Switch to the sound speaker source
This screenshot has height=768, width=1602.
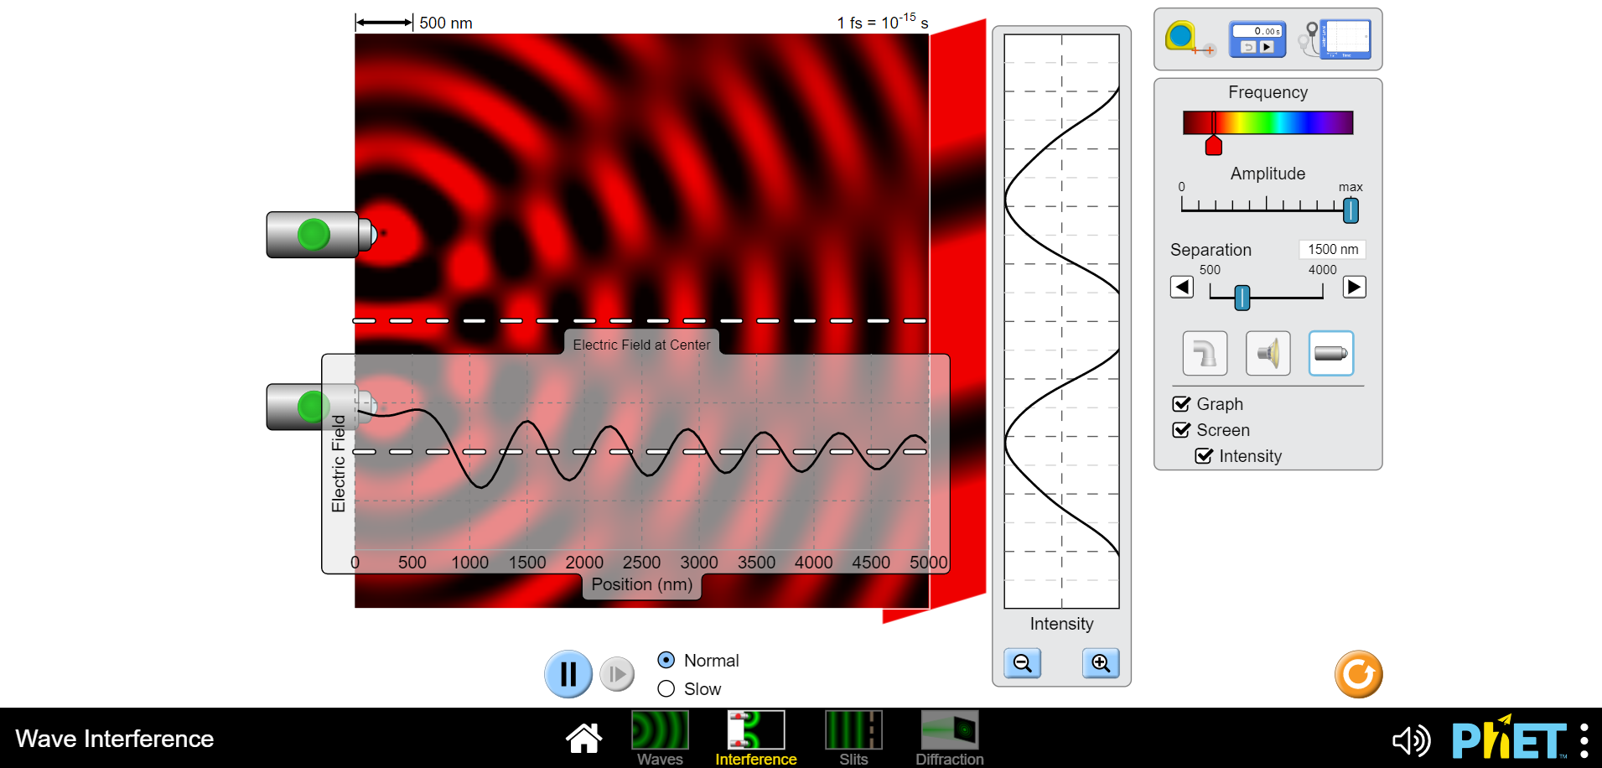1268,353
